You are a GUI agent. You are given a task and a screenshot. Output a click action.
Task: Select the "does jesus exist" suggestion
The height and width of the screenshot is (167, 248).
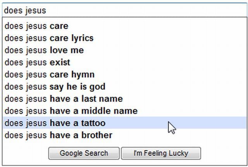(37, 63)
